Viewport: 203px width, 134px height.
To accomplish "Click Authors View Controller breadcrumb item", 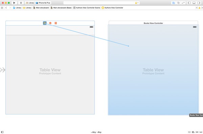I will [112, 8].
